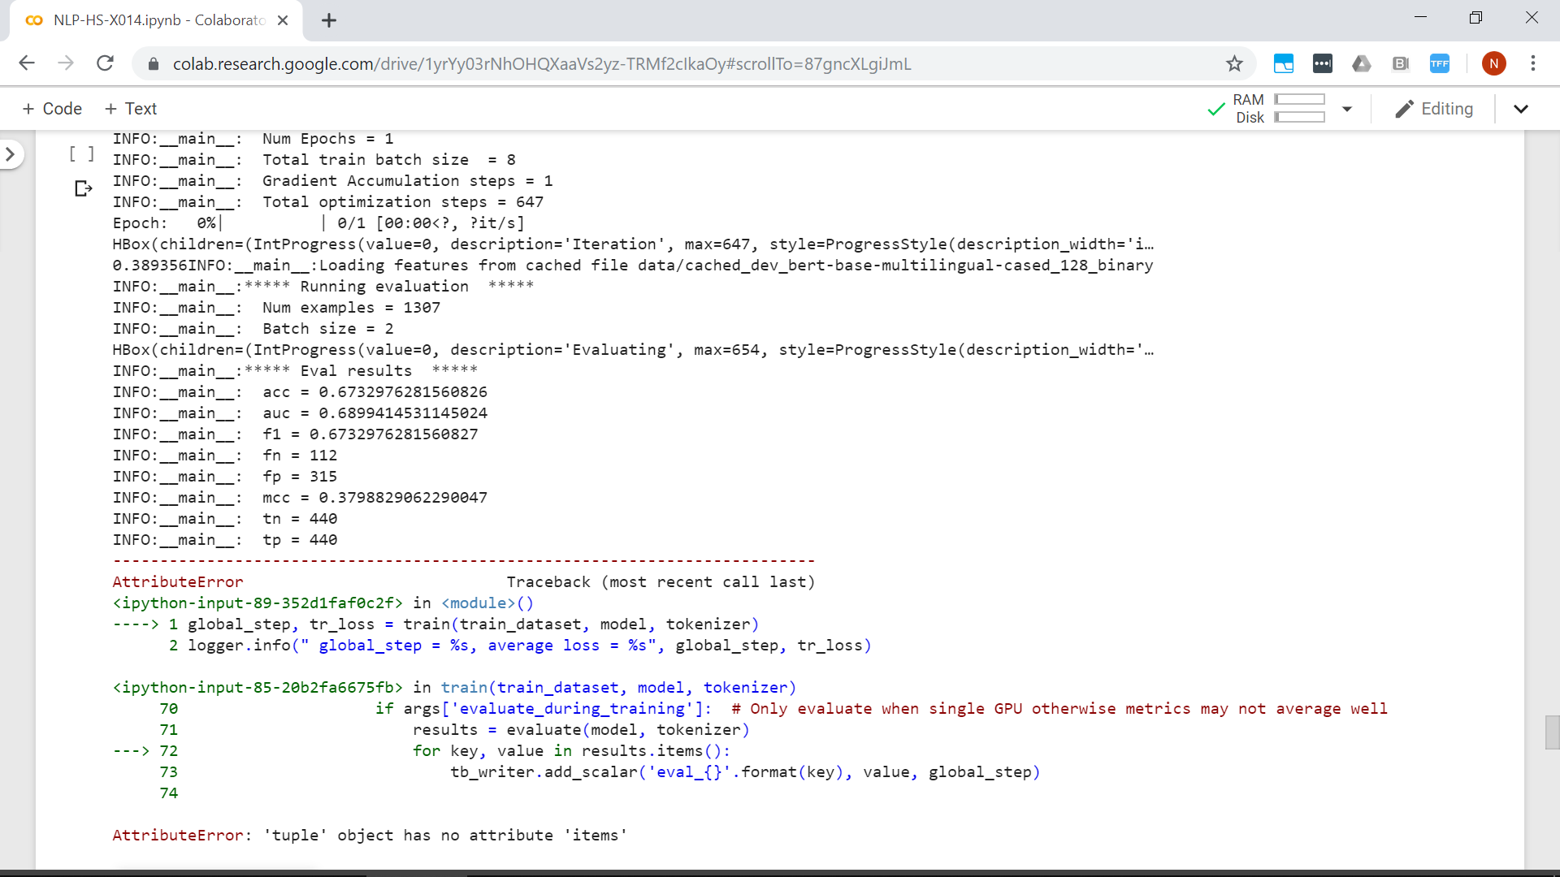The image size is (1560, 877).
Task: Expand the RAM and Disk resources dropdown
Action: tap(1347, 109)
